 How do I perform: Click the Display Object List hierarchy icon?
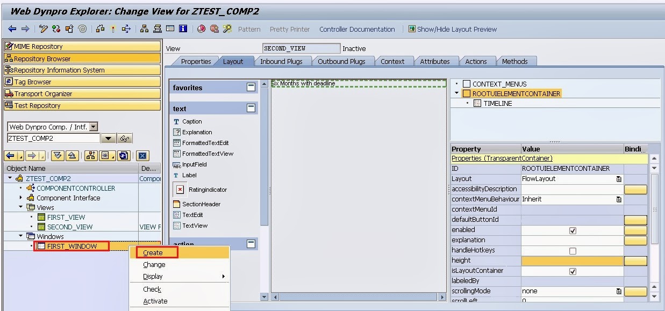pyautogui.click(x=144, y=29)
